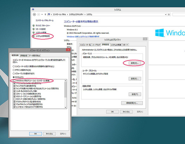This screenshot has width=185, height=144.
Task: Uncheck ドラッグ中にウィンドウの内容を表示する
Action: 14,104
